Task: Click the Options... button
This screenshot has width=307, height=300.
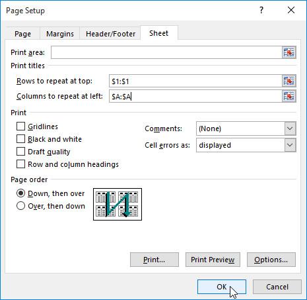Action: (271, 260)
